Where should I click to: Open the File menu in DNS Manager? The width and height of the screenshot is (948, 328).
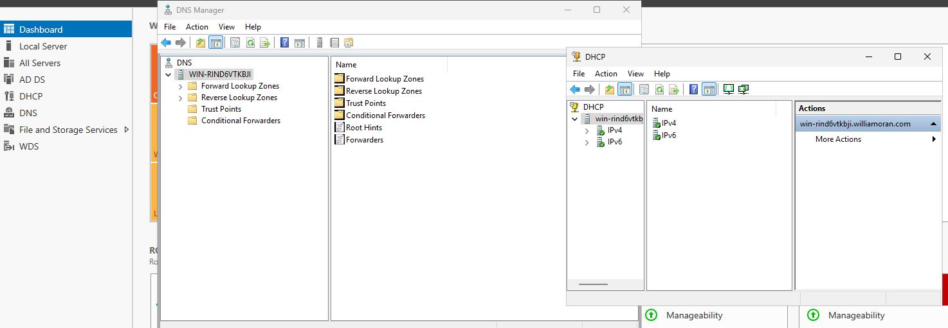coord(170,27)
